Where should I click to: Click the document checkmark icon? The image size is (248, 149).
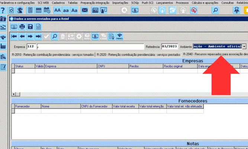coord(38,26)
